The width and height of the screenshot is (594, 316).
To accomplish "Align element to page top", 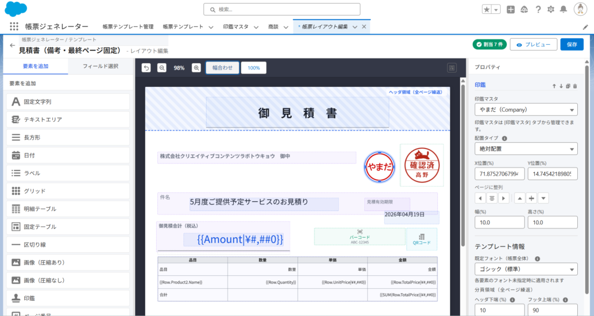I will point(520,198).
